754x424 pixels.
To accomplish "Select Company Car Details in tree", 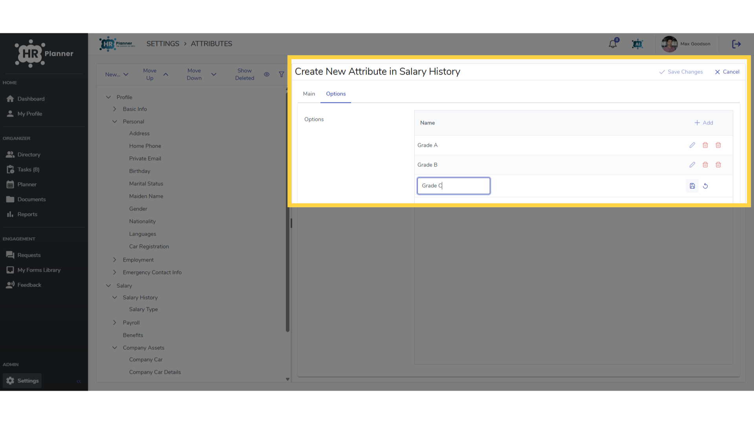I will point(155,372).
